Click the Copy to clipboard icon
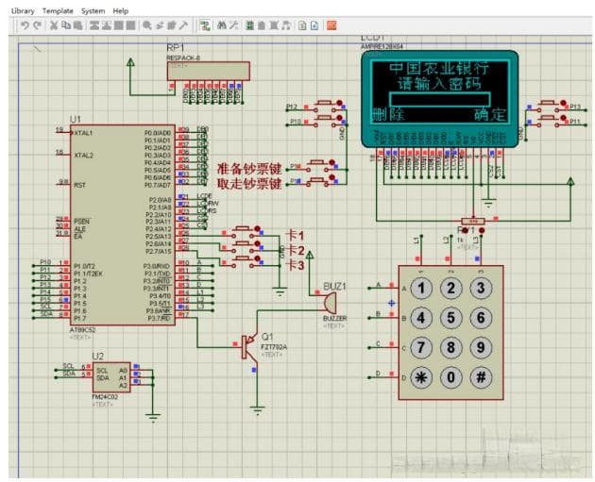 tap(66, 25)
